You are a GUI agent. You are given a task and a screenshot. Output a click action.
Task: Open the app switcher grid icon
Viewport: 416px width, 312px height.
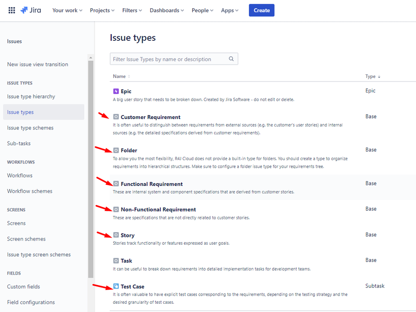[12, 10]
